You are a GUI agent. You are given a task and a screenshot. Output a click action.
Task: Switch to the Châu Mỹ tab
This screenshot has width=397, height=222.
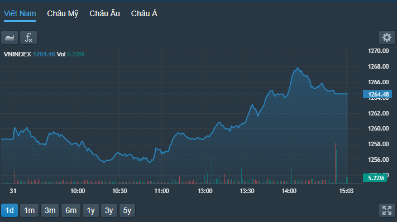click(x=63, y=13)
